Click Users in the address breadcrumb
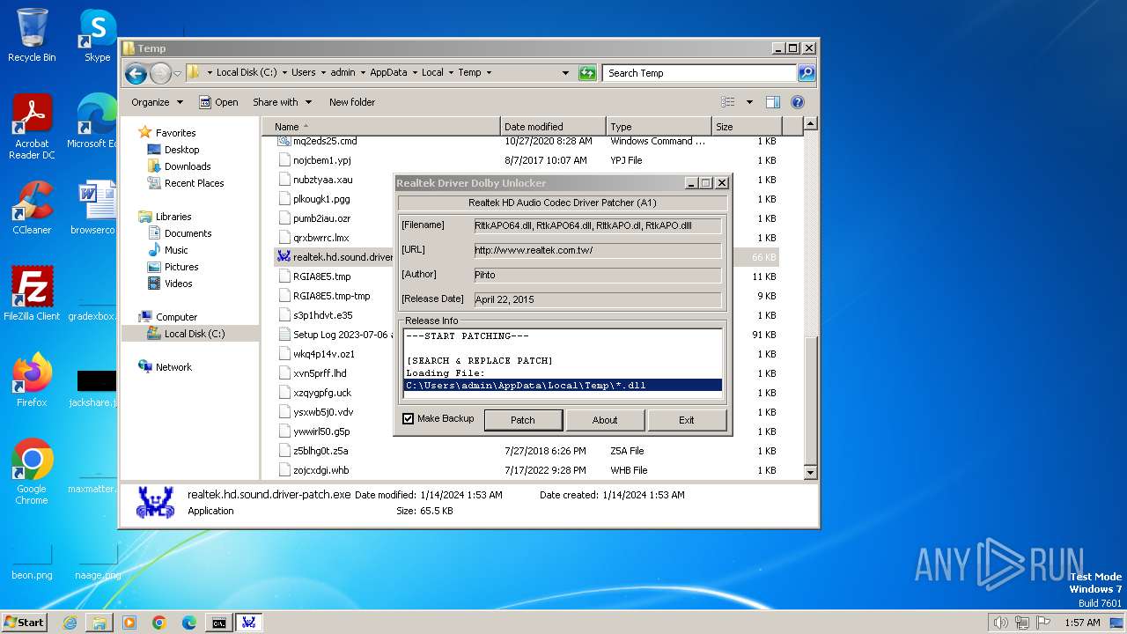The image size is (1127, 634). 304,73
